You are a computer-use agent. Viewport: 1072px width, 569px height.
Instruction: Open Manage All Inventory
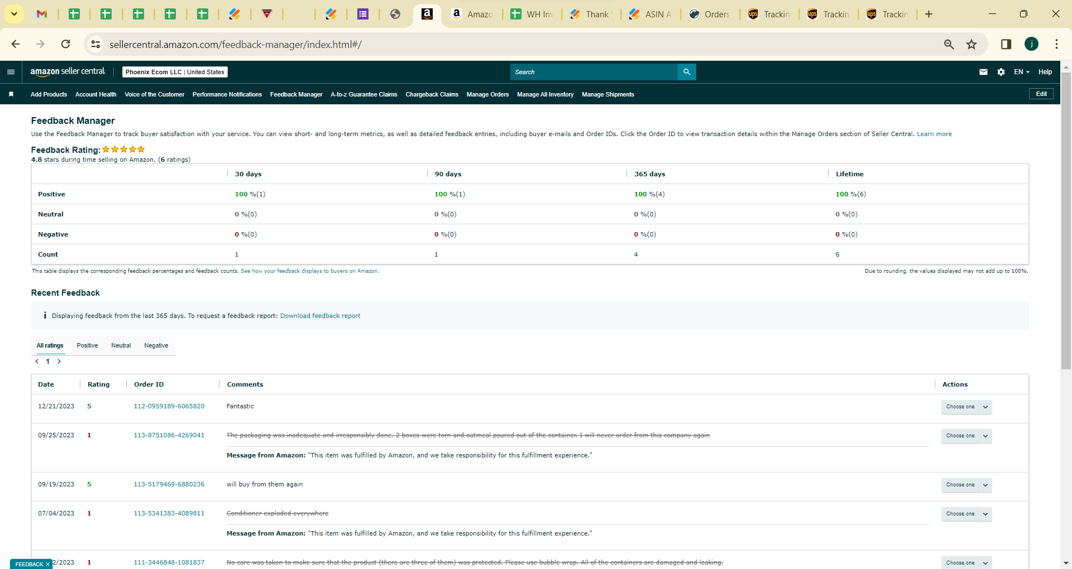click(545, 94)
